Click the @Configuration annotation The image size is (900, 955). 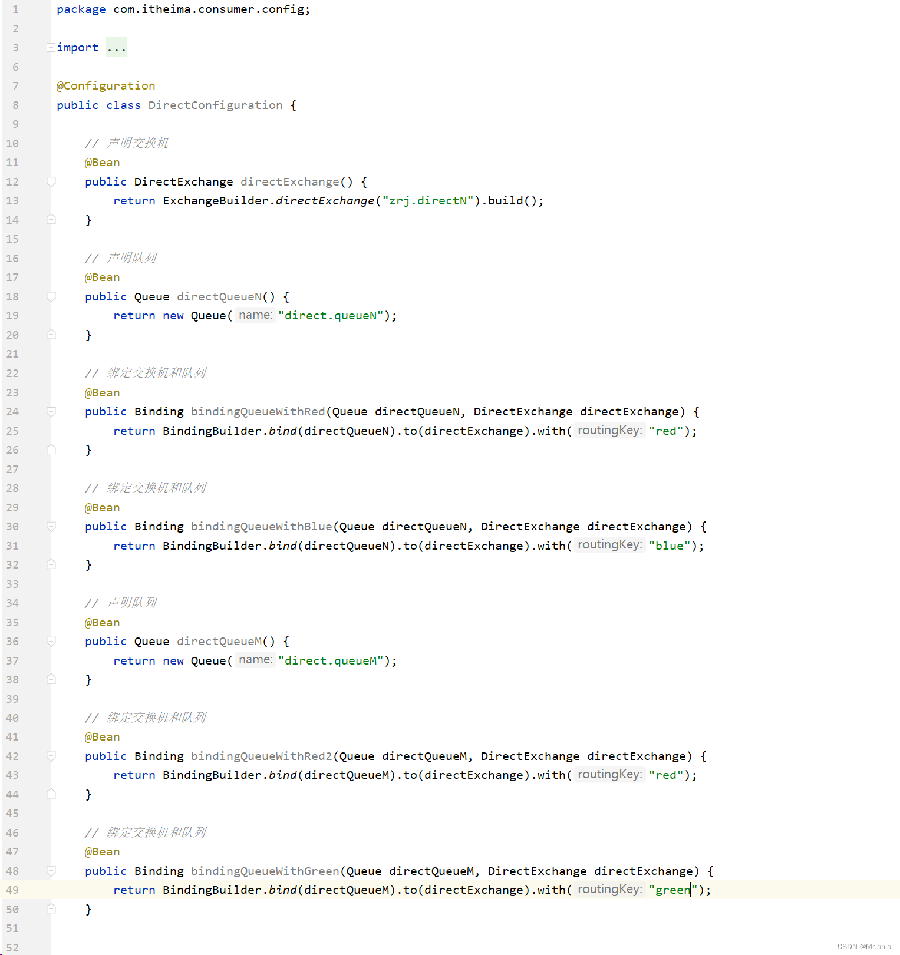[x=106, y=86]
